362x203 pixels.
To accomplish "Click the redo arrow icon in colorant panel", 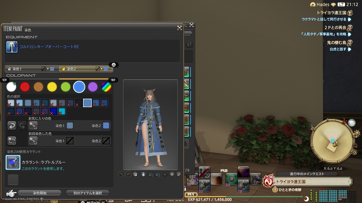I will click(22, 126).
